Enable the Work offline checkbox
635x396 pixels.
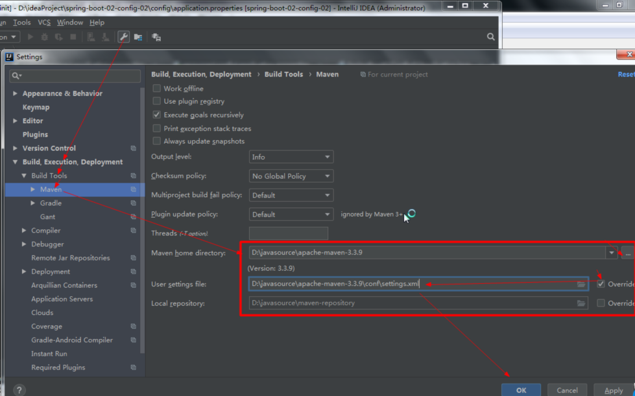(x=156, y=88)
